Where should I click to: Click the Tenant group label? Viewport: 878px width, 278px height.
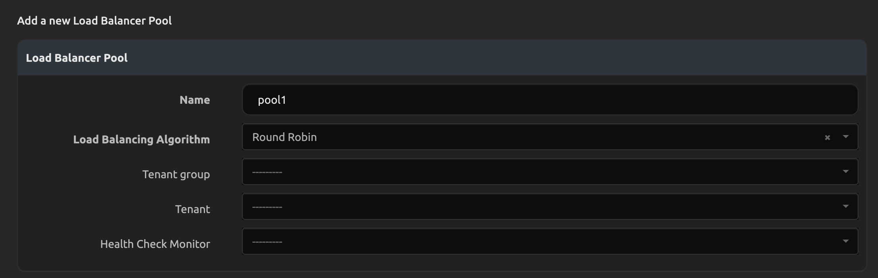click(176, 174)
